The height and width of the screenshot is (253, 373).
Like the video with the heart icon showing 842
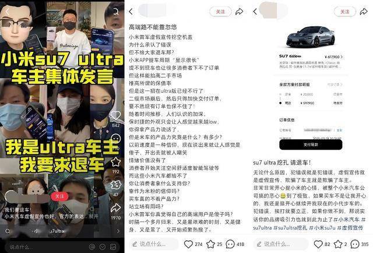[x=116, y=115]
